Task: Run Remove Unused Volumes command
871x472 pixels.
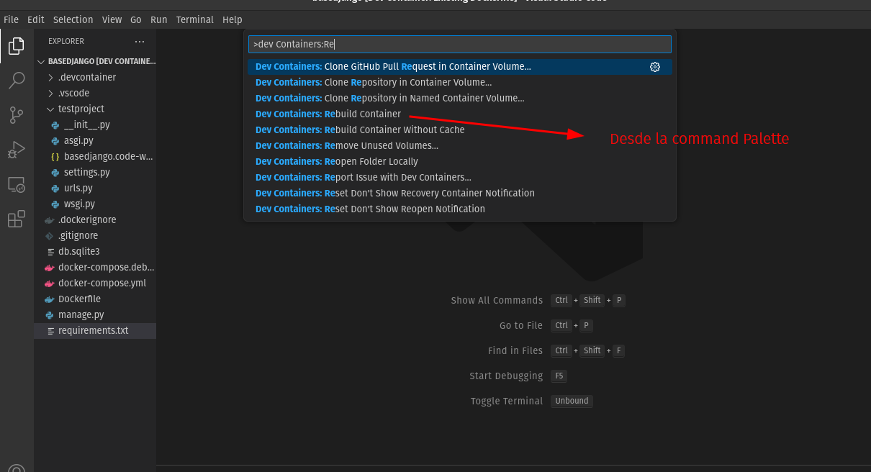Action: click(x=460, y=145)
